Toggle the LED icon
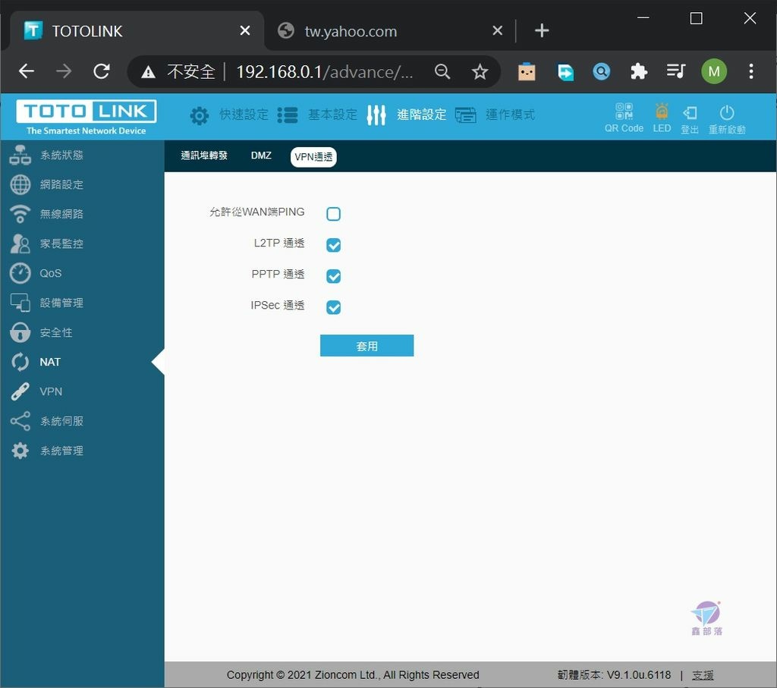Screen dimensions: 777x688 point(662,112)
